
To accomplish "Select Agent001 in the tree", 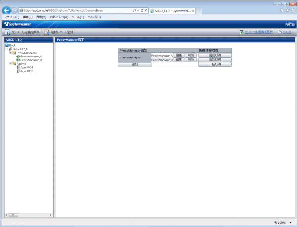I will 27,67.
